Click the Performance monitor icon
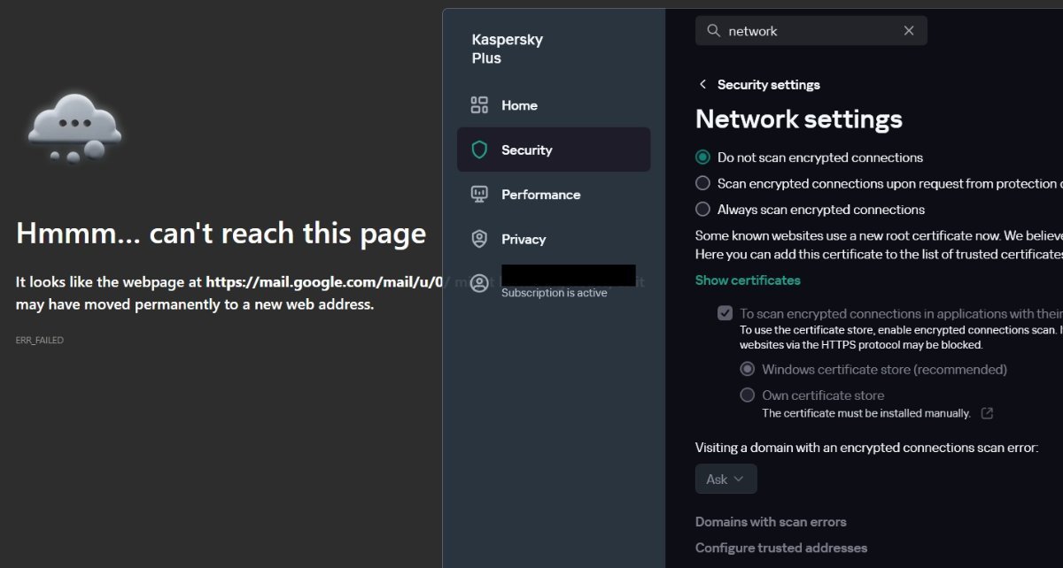The width and height of the screenshot is (1063, 568). [x=479, y=195]
